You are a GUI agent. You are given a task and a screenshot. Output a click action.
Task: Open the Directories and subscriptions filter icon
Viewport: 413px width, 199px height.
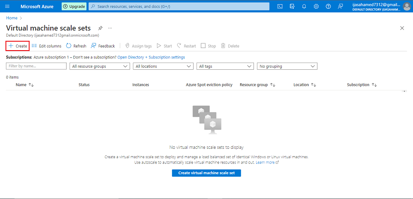click(x=292, y=6)
